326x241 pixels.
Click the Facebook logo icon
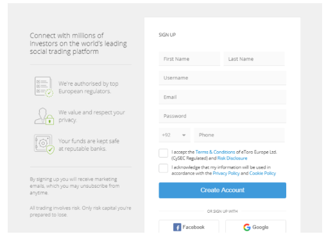(177, 227)
